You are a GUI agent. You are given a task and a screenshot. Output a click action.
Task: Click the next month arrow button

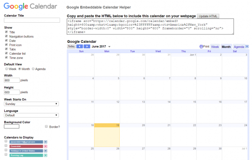(87, 47)
